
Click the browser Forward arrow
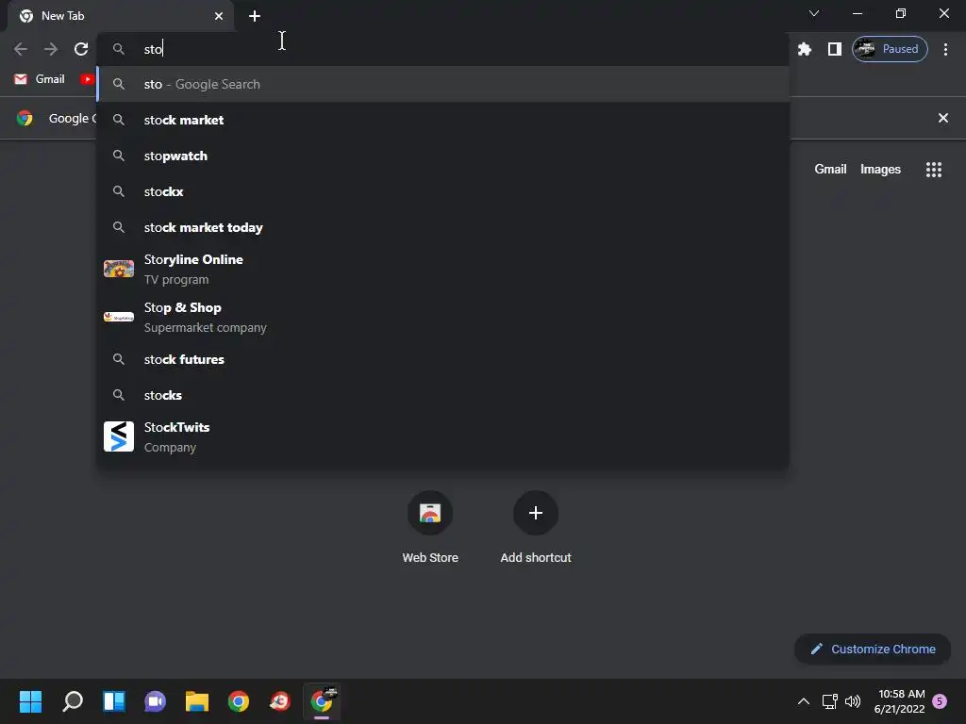point(51,49)
